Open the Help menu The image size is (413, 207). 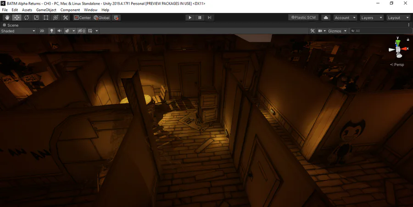106,10
